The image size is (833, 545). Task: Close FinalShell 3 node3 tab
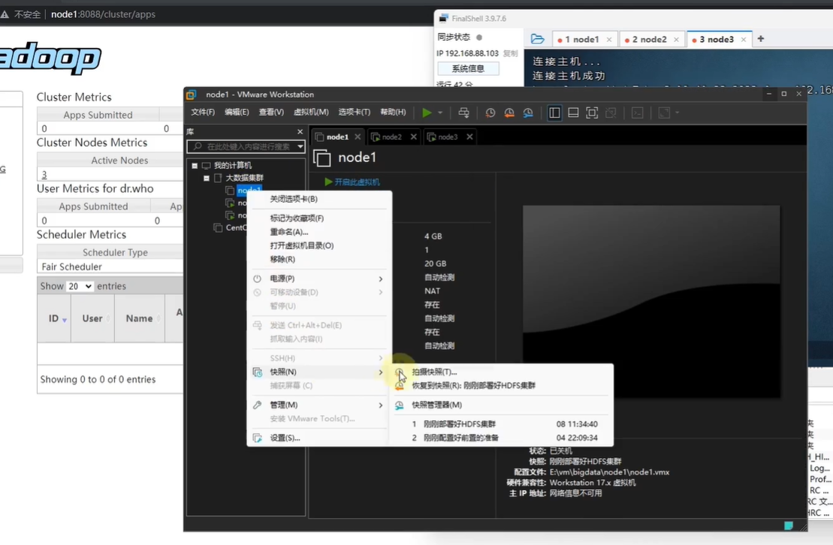point(744,39)
